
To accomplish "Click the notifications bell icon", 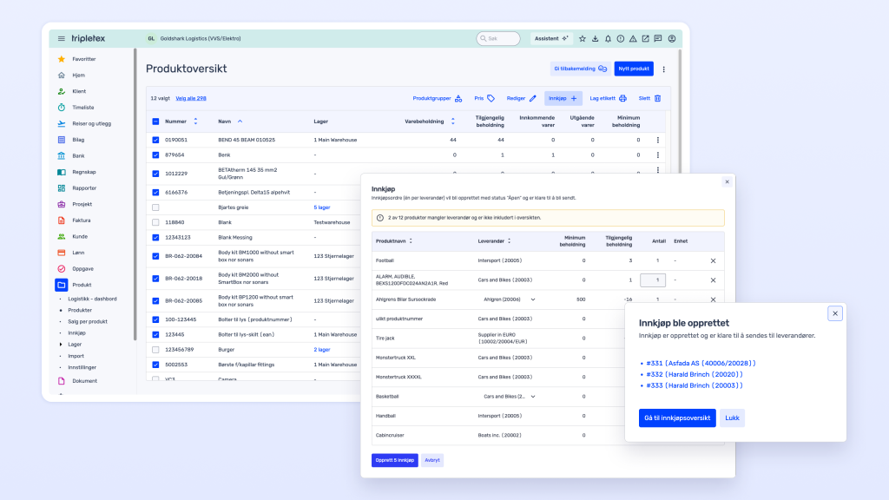I will 608,38.
